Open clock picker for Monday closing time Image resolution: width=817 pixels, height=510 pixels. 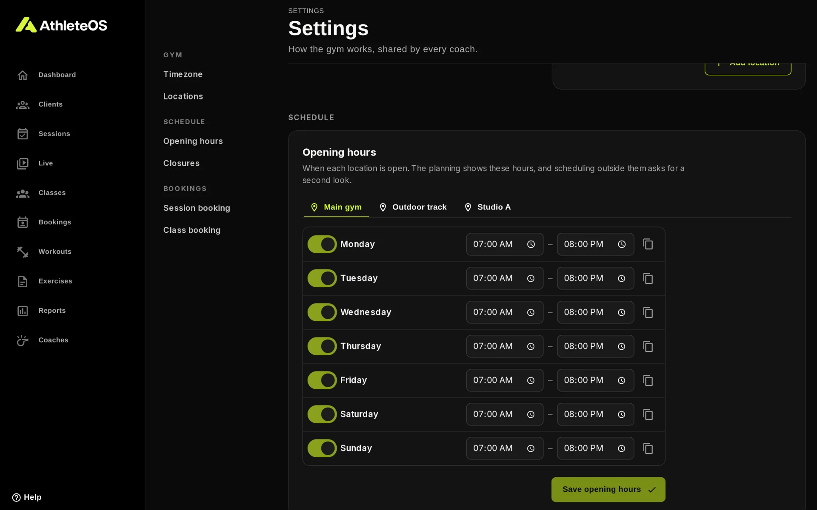click(622, 244)
